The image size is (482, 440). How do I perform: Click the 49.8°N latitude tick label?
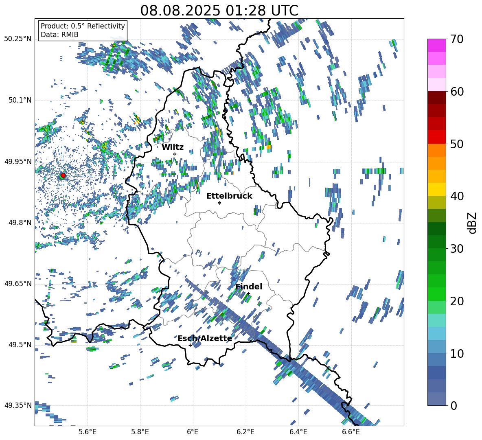pyautogui.click(x=20, y=223)
